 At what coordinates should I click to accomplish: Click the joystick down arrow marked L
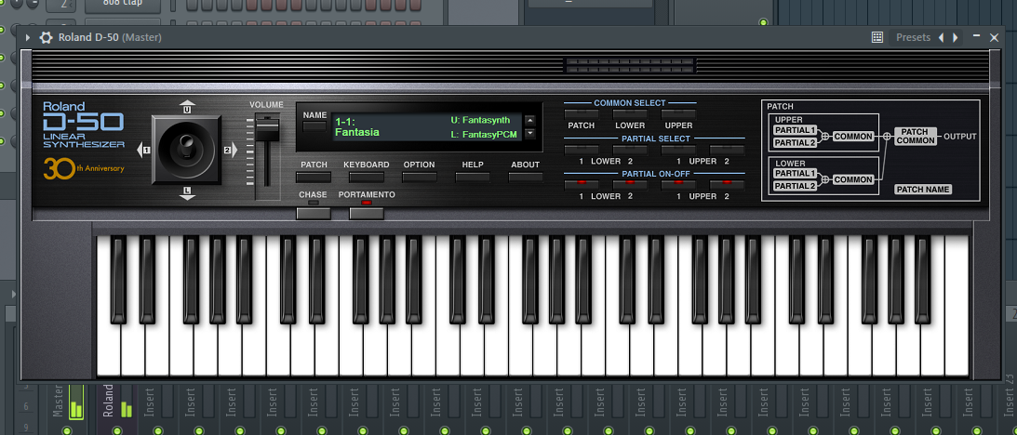pyautogui.click(x=187, y=192)
